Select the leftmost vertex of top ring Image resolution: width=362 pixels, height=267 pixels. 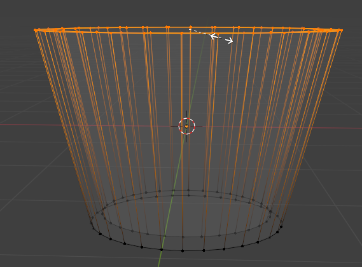[x=35, y=30]
